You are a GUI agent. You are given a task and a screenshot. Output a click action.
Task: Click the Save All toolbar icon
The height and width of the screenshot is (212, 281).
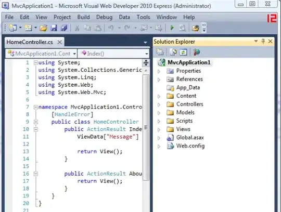[64, 28]
